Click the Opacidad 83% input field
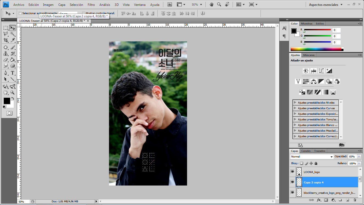The image size is (364, 205). click(352, 156)
